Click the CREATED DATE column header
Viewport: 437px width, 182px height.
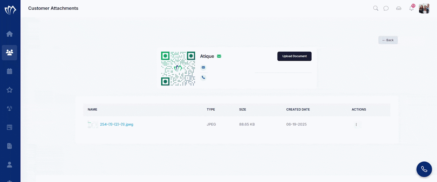tap(298, 109)
